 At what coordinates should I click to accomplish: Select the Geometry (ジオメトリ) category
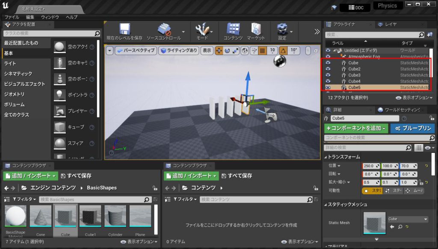[x=14, y=94]
